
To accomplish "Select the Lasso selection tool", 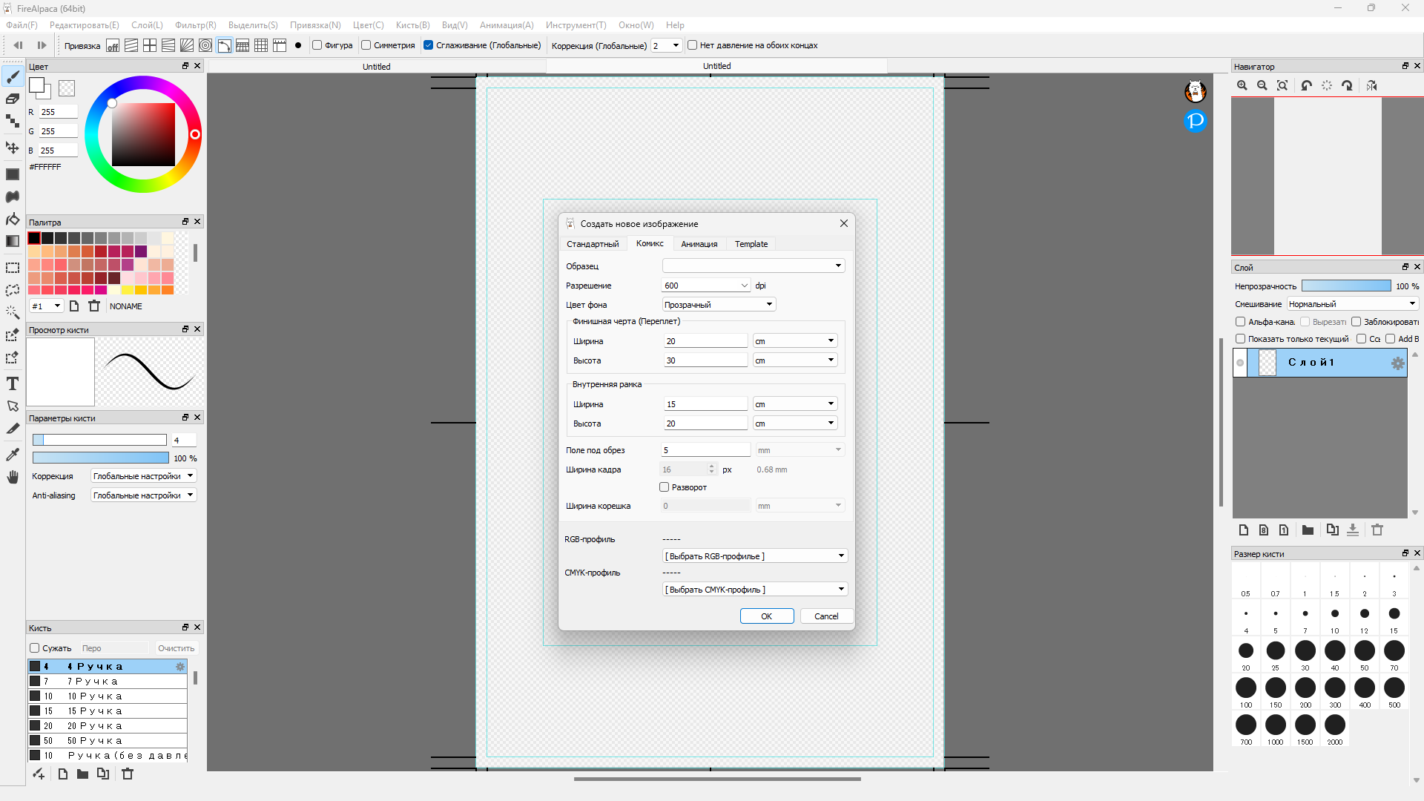I will click(x=13, y=290).
